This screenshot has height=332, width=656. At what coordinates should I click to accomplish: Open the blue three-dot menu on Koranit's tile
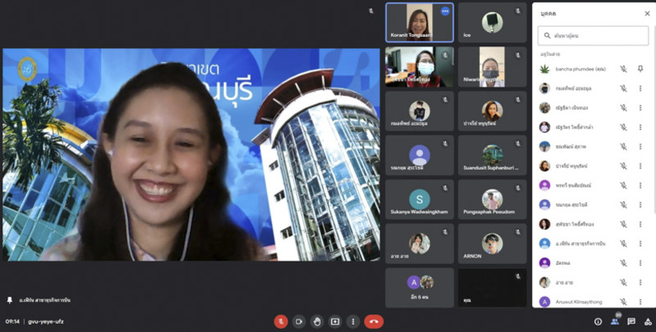(x=445, y=11)
